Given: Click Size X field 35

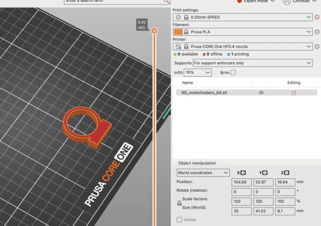Looking at the screenshot, I should click(242, 211).
